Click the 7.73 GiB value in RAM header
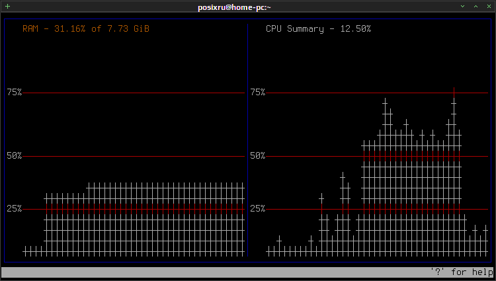 tap(128, 29)
